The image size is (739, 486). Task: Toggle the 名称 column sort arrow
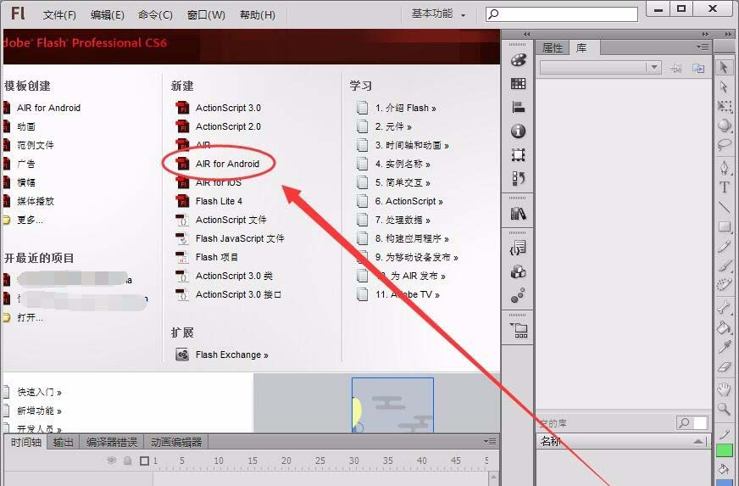point(698,442)
